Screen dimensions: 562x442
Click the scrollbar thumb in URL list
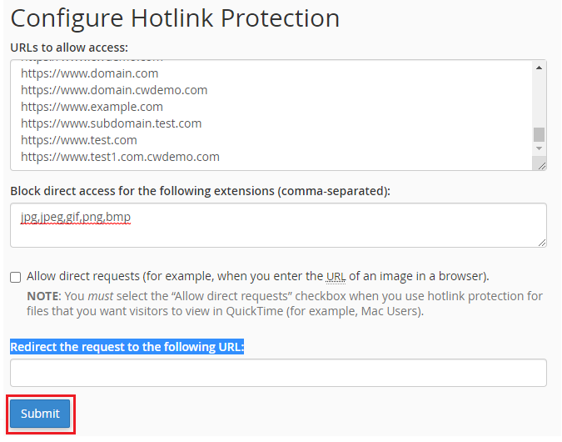[539, 134]
